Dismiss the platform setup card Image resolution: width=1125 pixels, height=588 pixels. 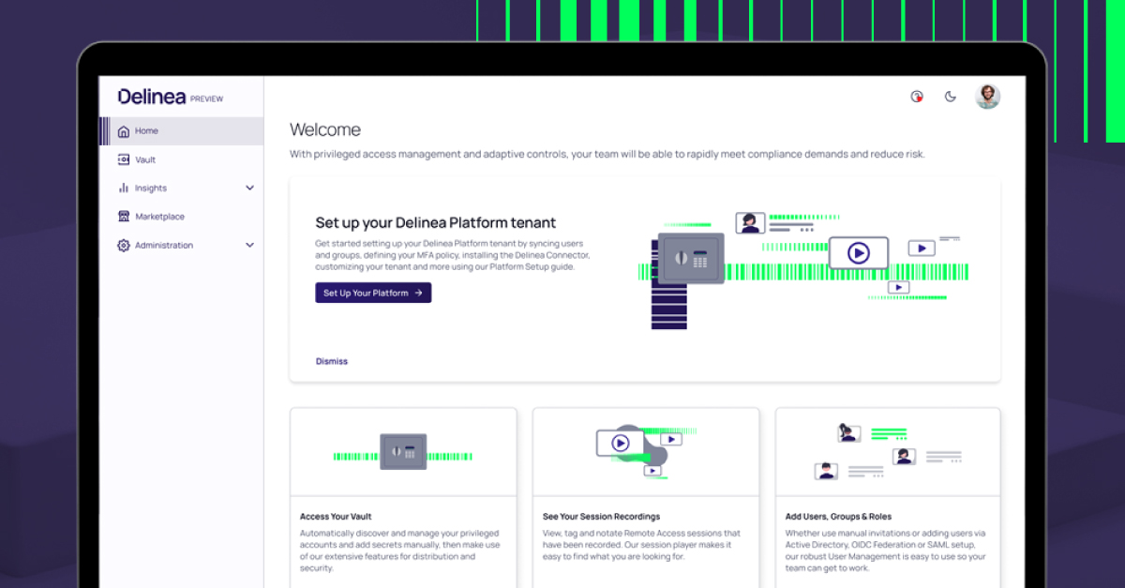point(332,361)
